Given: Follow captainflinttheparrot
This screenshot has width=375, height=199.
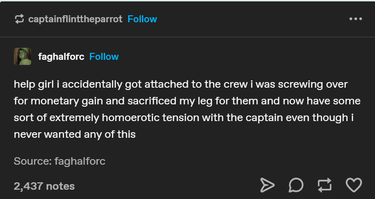Looking at the screenshot, I should pyautogui.click(x=142, y=19).
